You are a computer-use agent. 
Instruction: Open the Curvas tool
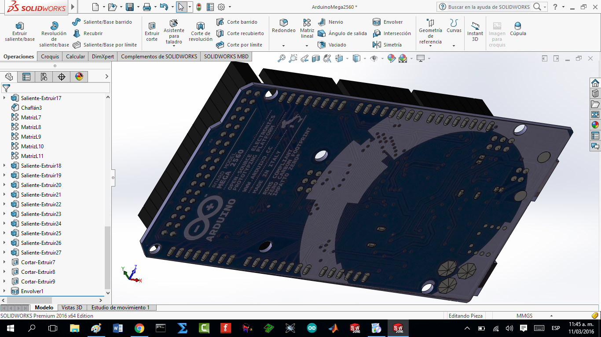(x=454, y=26)
